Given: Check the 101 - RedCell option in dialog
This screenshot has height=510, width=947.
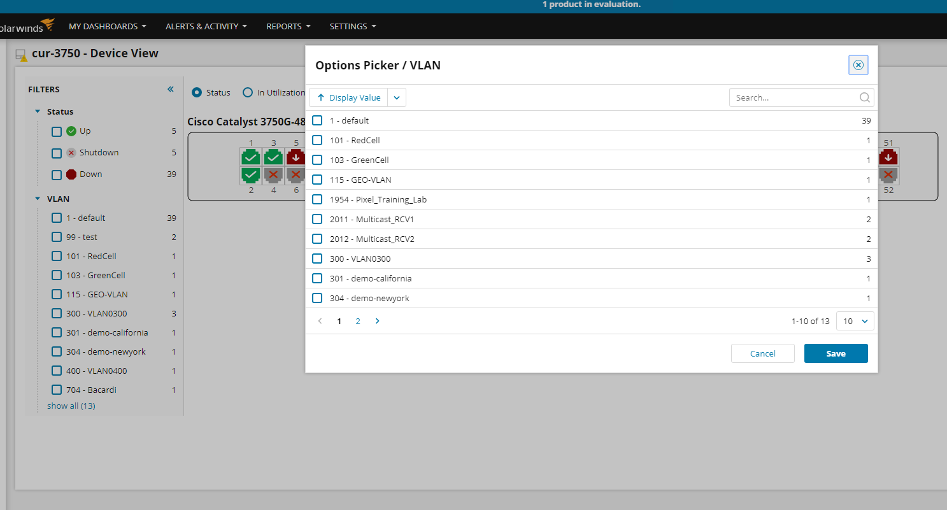Looking at the screenshot, I should pos(317,140).
